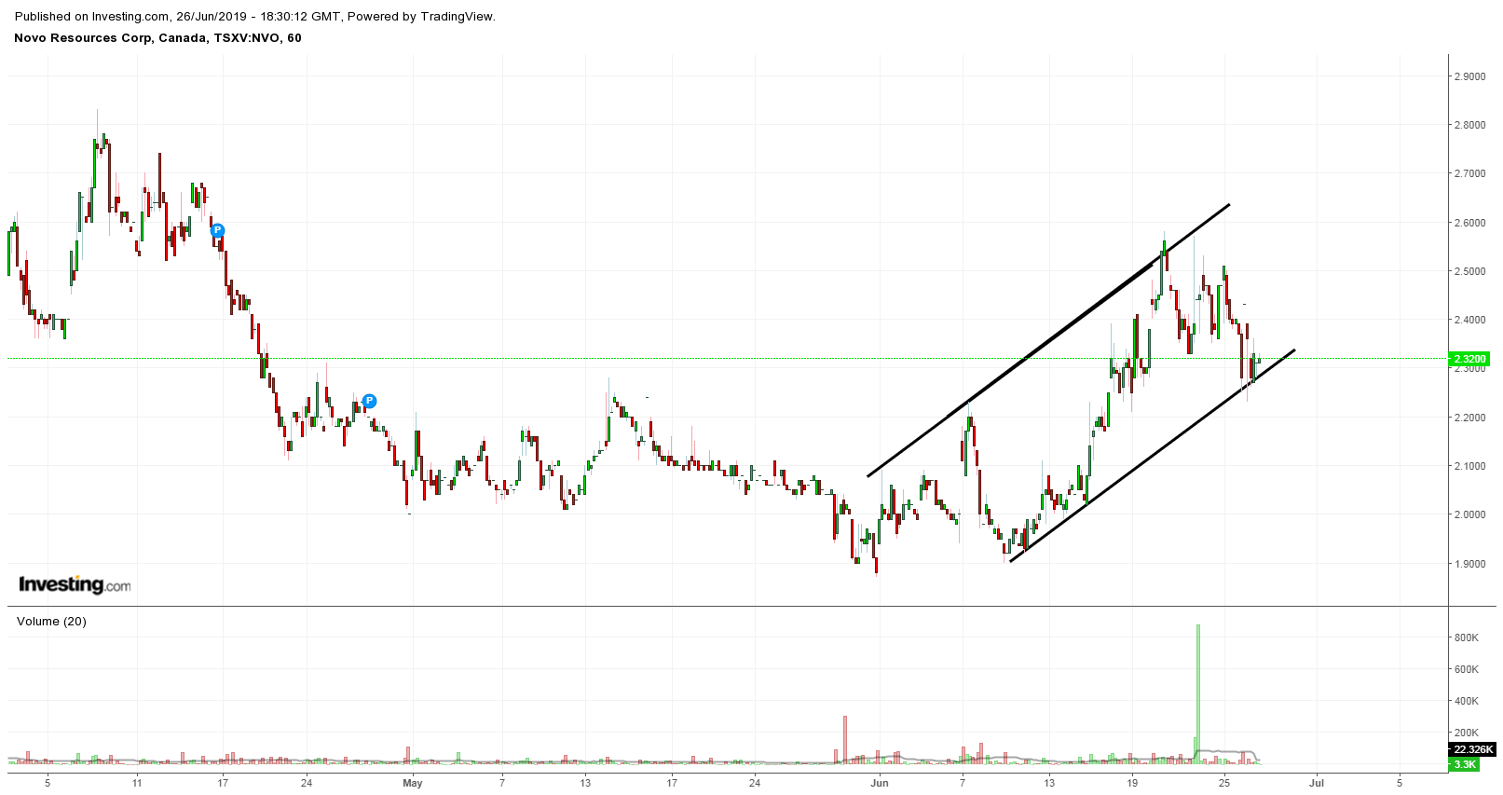Click the tall green volume spike bar
1503x795 pixels.
pos(1198,694)
